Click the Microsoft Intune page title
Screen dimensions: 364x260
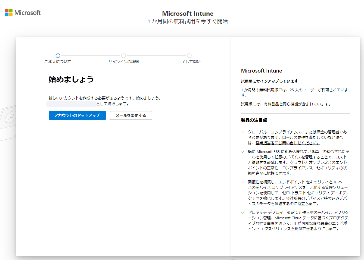point(188,14)
